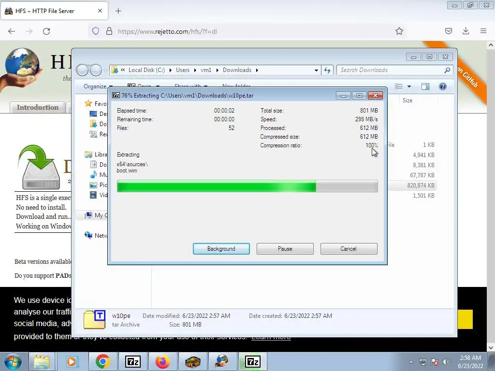
Task: Go back in Firefox
Action: tap(12, 31)
